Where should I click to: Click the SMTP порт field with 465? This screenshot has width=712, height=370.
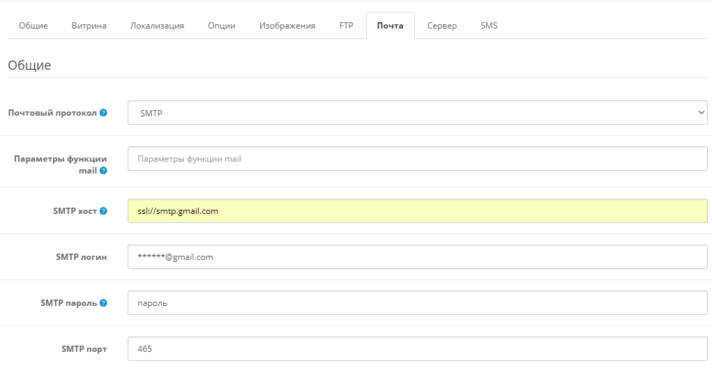pyautogui.click(x=417, y=348)
